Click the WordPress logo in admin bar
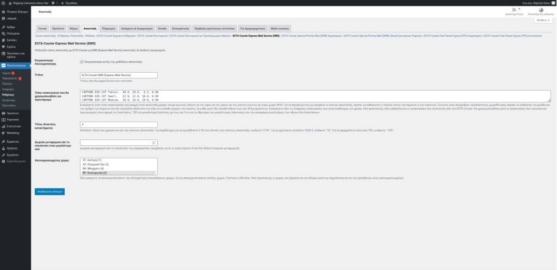This screenshot has height=270, width=557. pyautogui.click(x=3, y=3)
